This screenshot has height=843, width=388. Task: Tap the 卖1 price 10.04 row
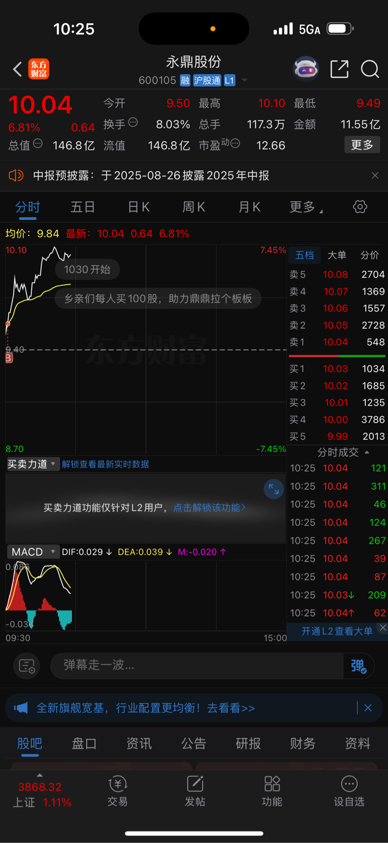(337, 342)
